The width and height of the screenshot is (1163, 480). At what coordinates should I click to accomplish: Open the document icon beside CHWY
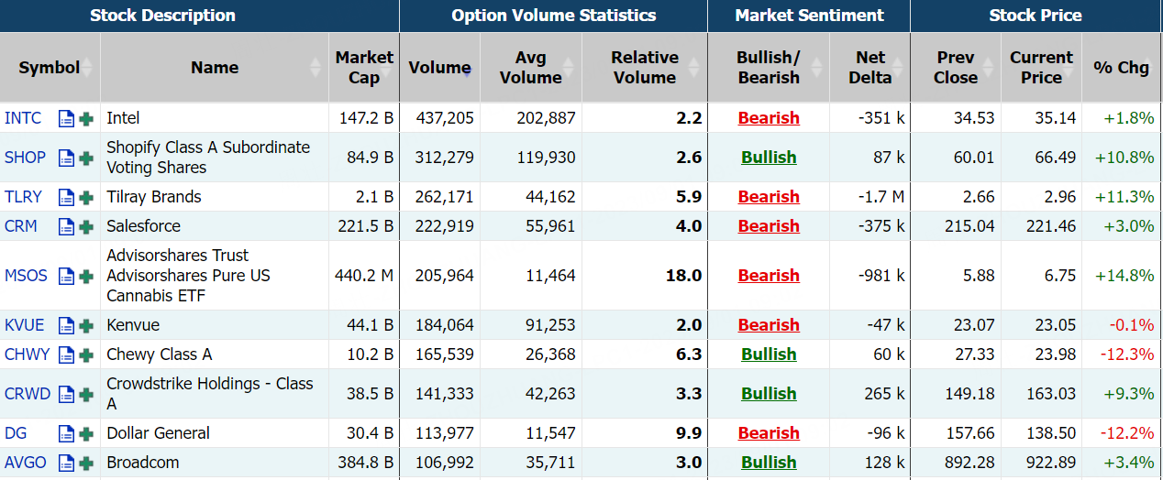(x=66, y=355)
